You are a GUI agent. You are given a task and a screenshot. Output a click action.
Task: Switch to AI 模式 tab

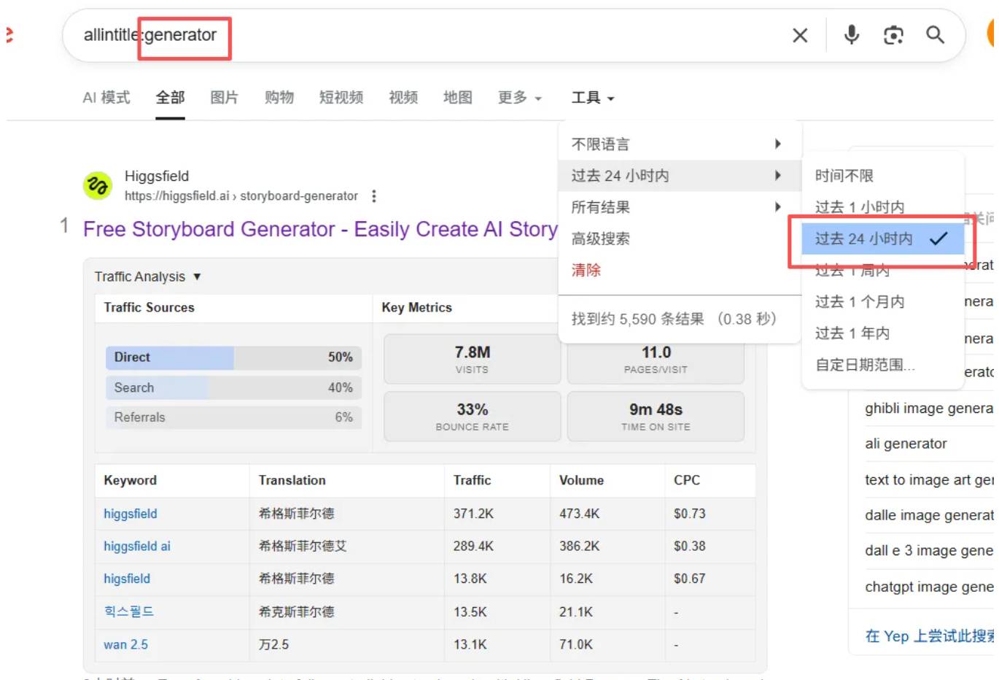[106, 97]
